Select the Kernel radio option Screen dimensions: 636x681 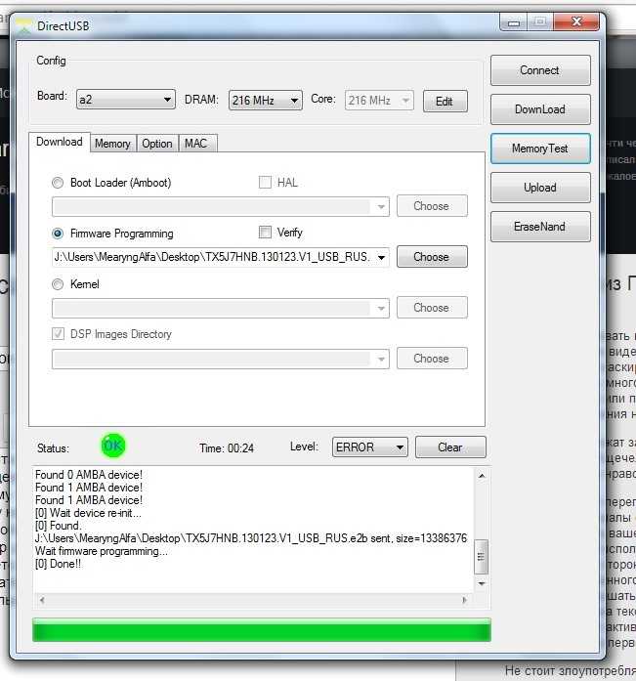(58, 284)
